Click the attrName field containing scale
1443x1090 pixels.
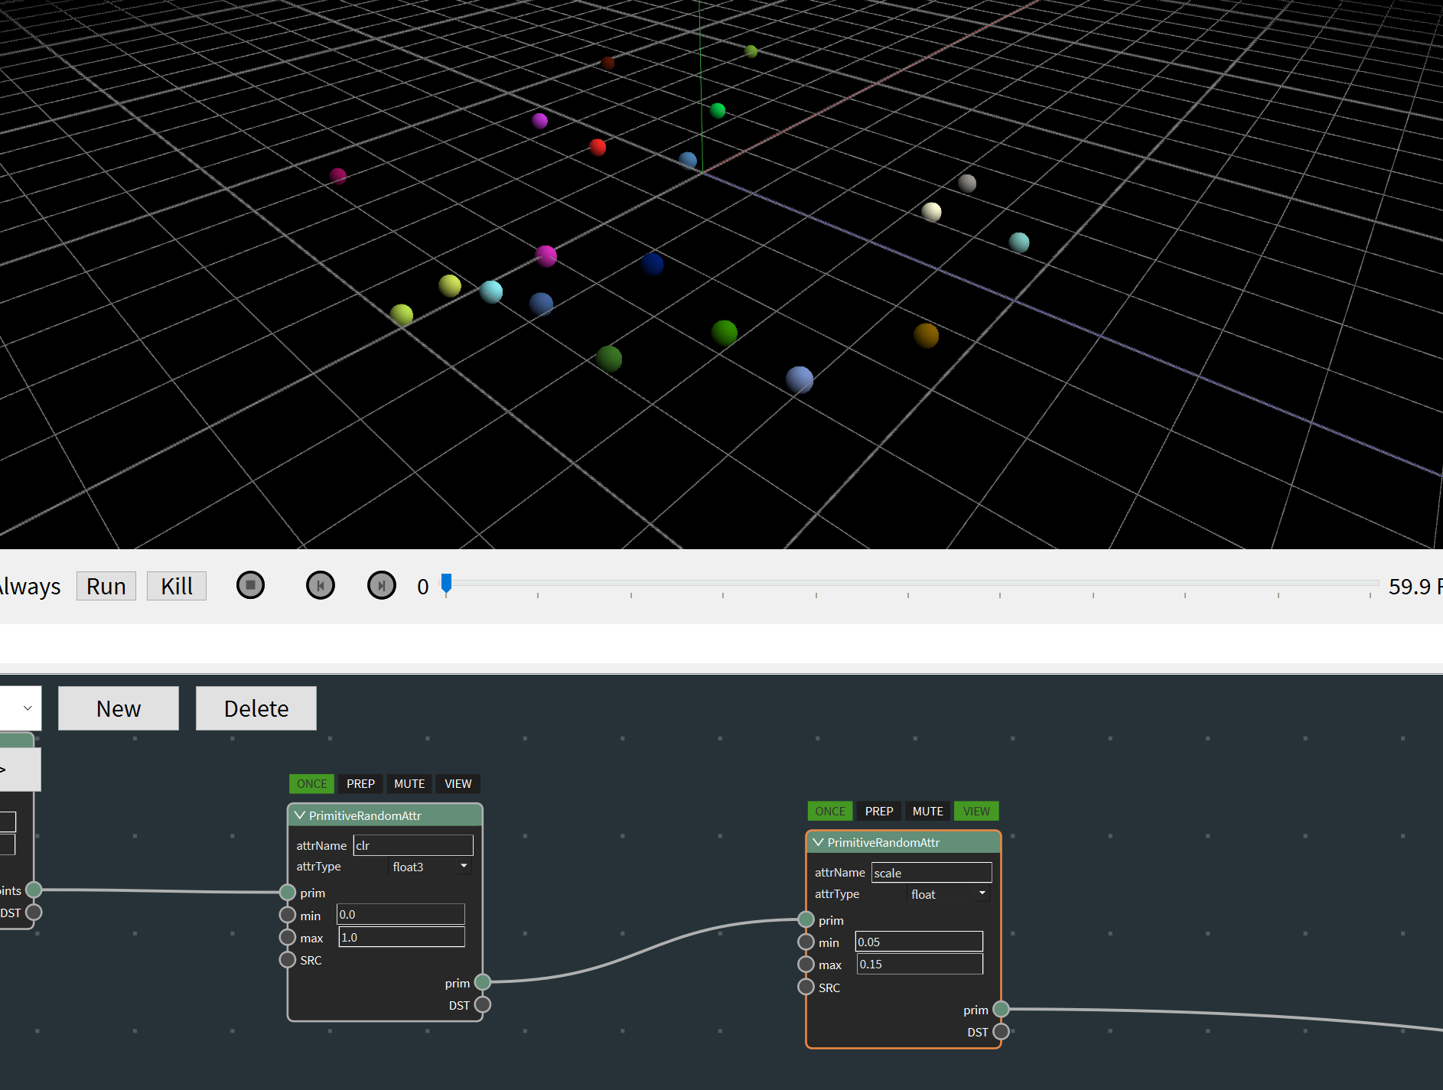(932, 873)
